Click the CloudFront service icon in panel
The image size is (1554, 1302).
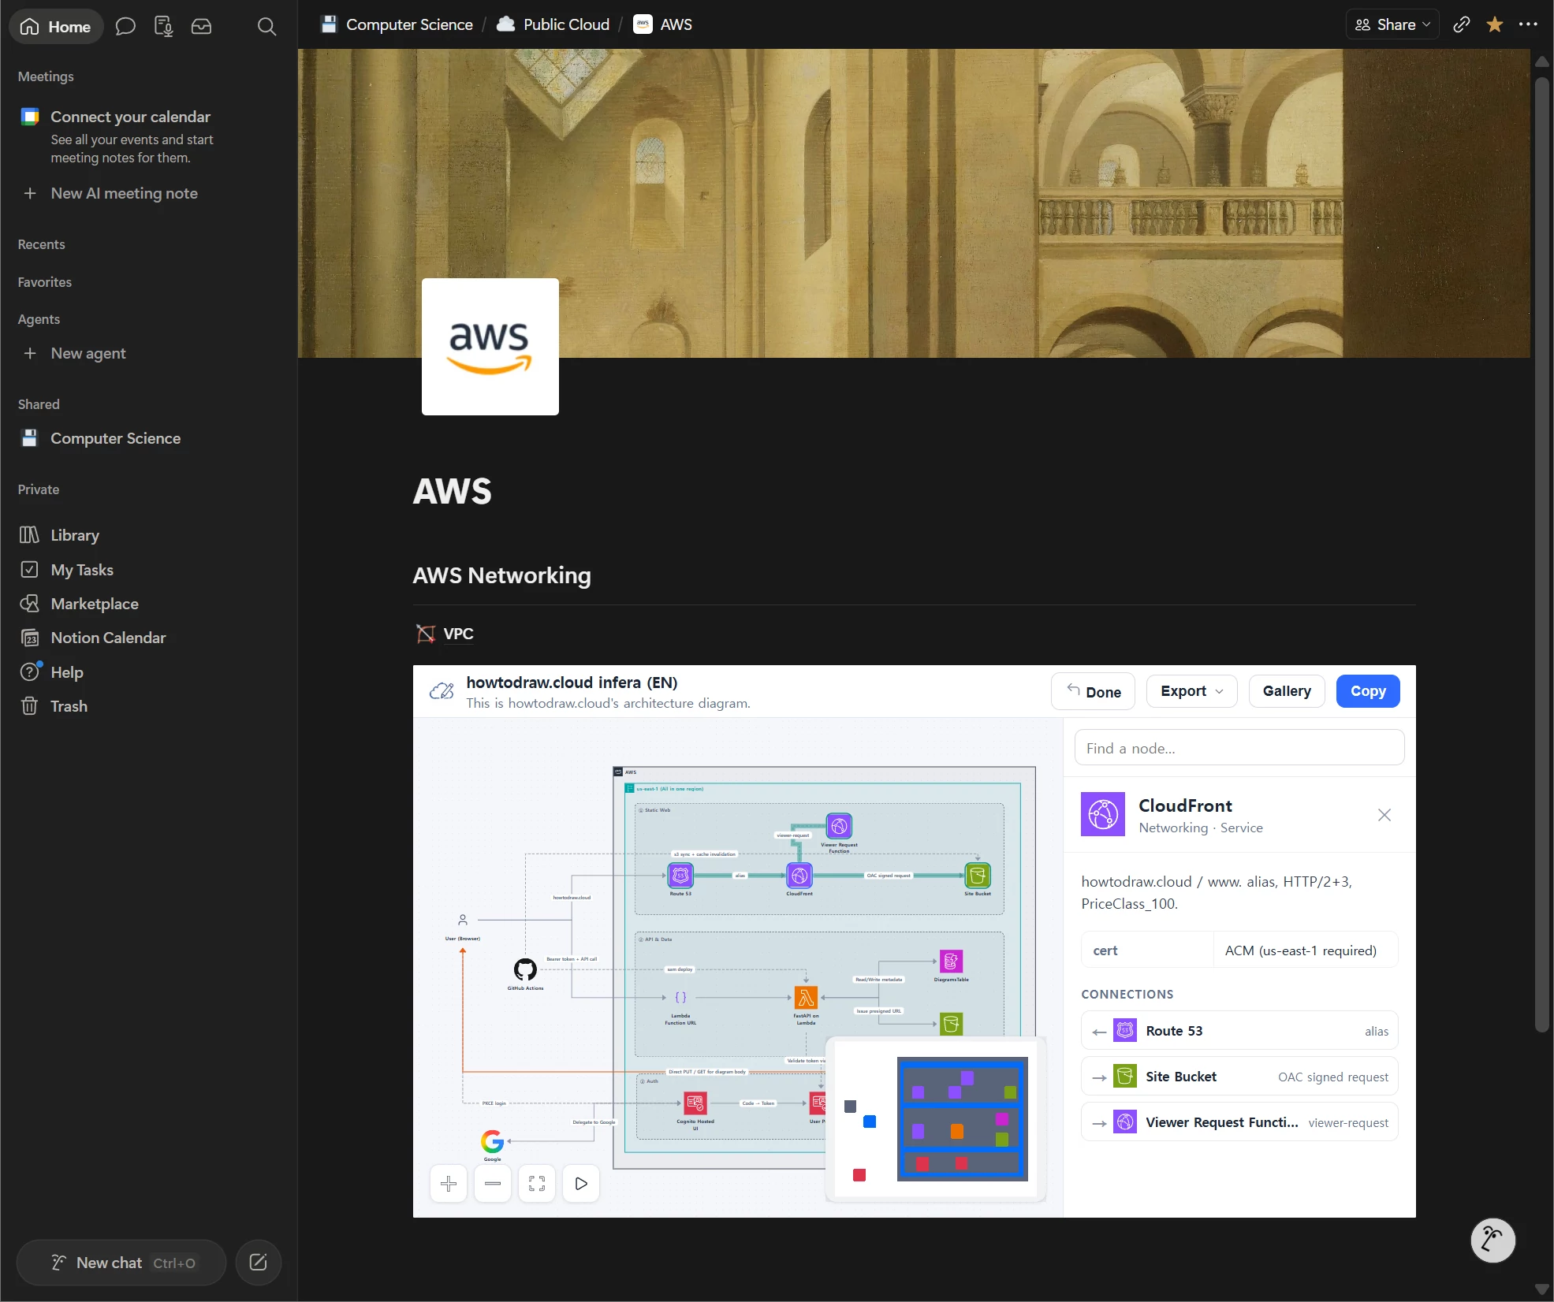pyautogui.click(x=1102, y=814)
